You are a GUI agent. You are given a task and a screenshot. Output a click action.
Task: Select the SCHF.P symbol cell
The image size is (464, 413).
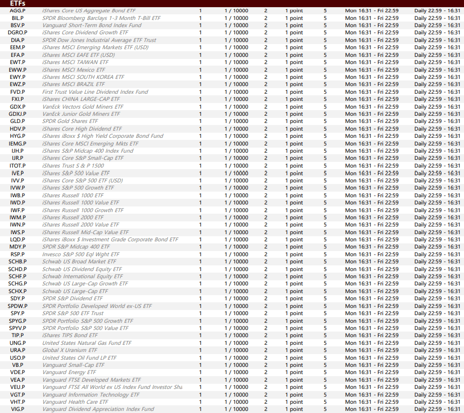(x=17, y=276)
